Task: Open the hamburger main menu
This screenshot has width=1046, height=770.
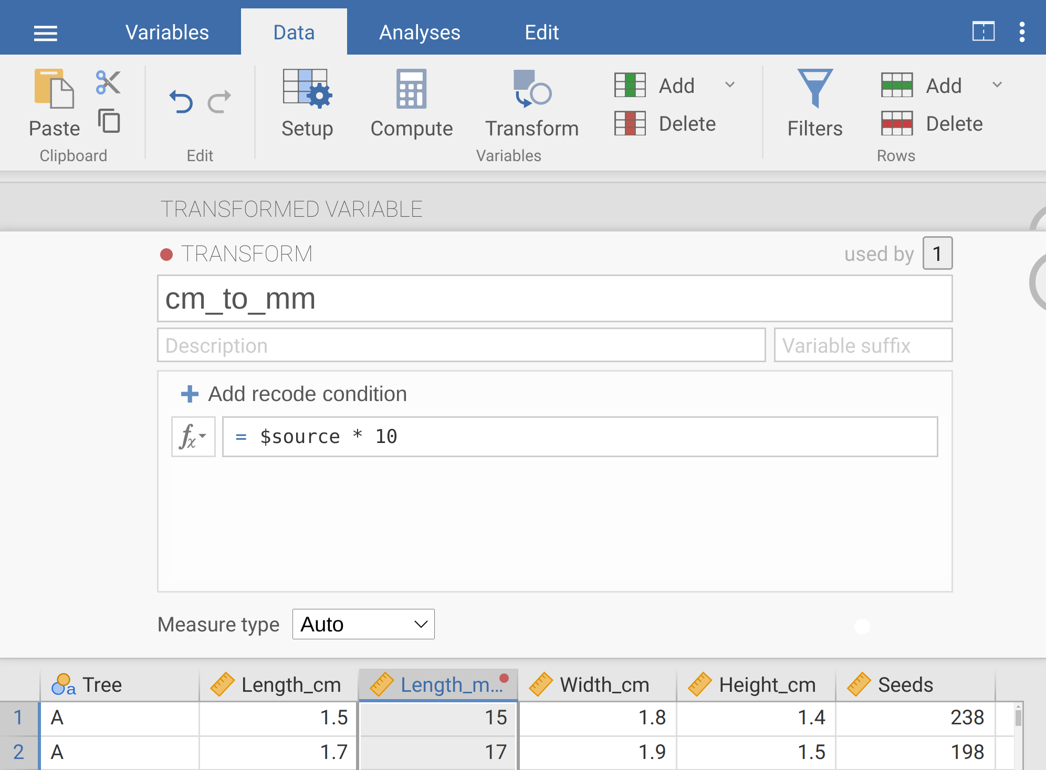Action: [46, 33]
